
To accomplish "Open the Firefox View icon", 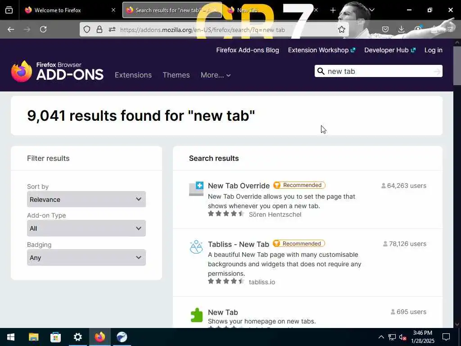I will (x=9, y=10).
